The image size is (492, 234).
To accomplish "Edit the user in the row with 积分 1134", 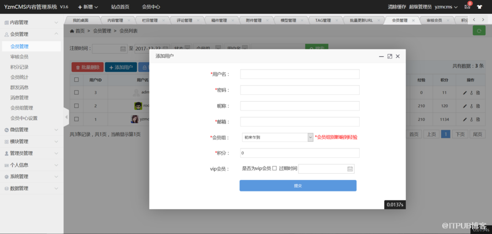I will point(465,119).
